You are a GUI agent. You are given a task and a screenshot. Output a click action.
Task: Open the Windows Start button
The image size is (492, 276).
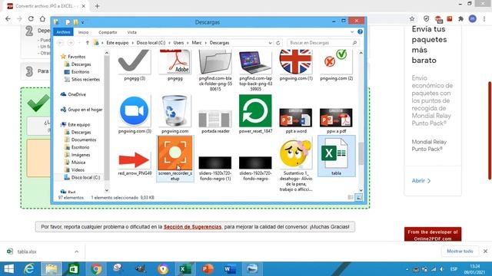(x=8, y=269)
